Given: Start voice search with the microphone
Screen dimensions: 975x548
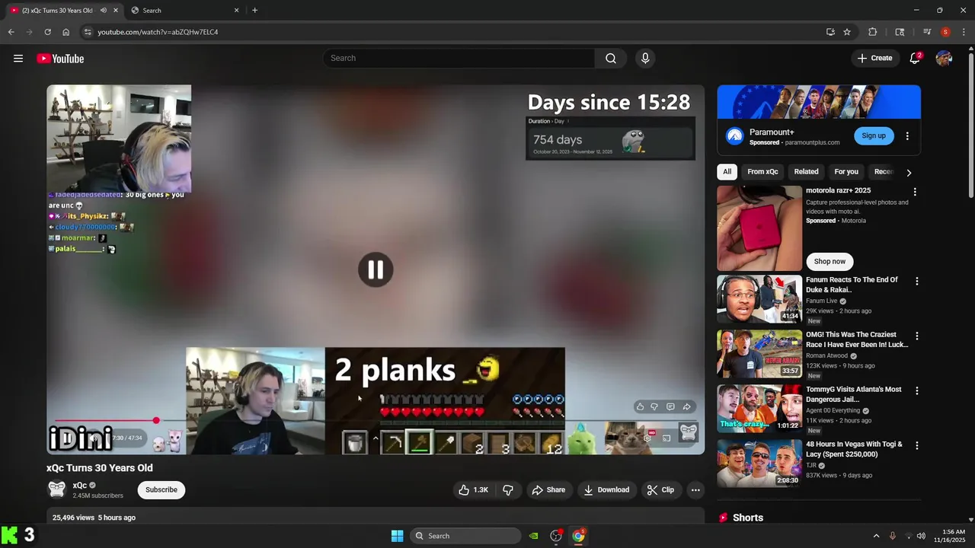Looking at the screenshot, I should [x=645, y=59].
